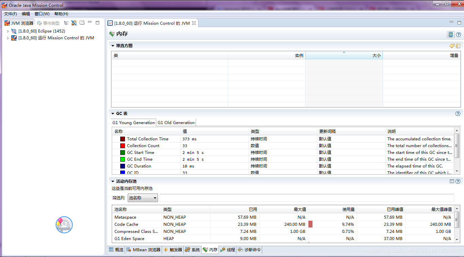
Task: Switch to the MBean 浏览器 bottom tab
Action: [x=143, y=250]
